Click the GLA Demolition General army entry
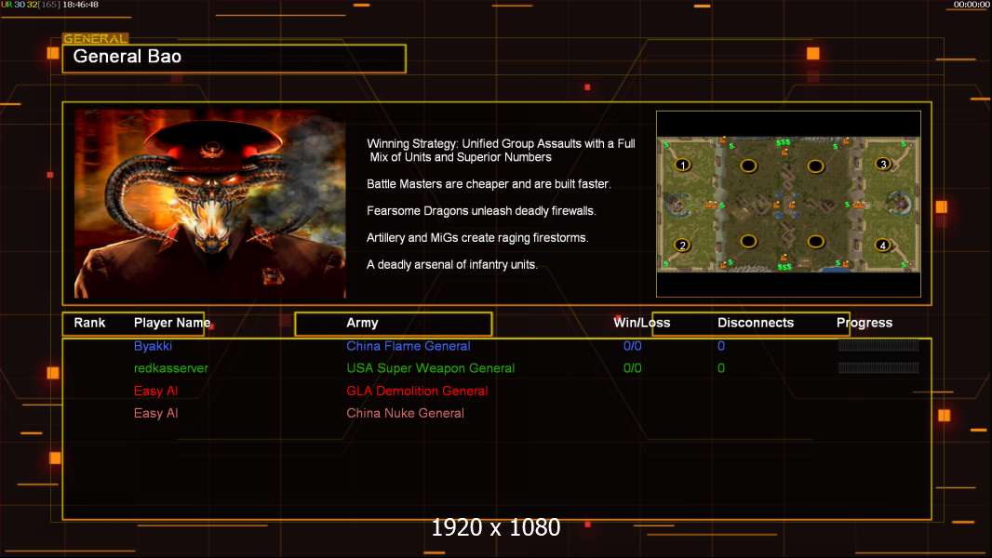 417,392
